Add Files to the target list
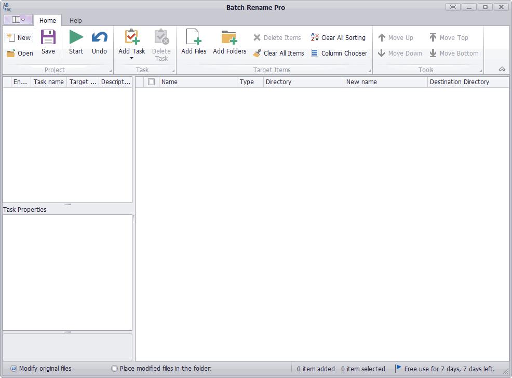 pyautogui.click(x=194, y=42)
